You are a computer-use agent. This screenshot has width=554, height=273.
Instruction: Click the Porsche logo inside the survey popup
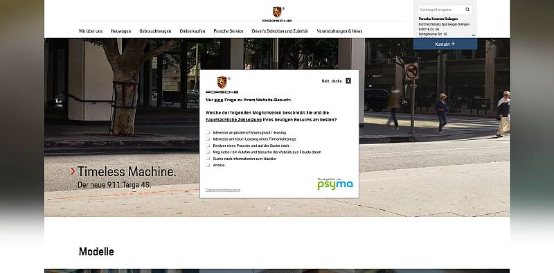click(x=222, y=85)
